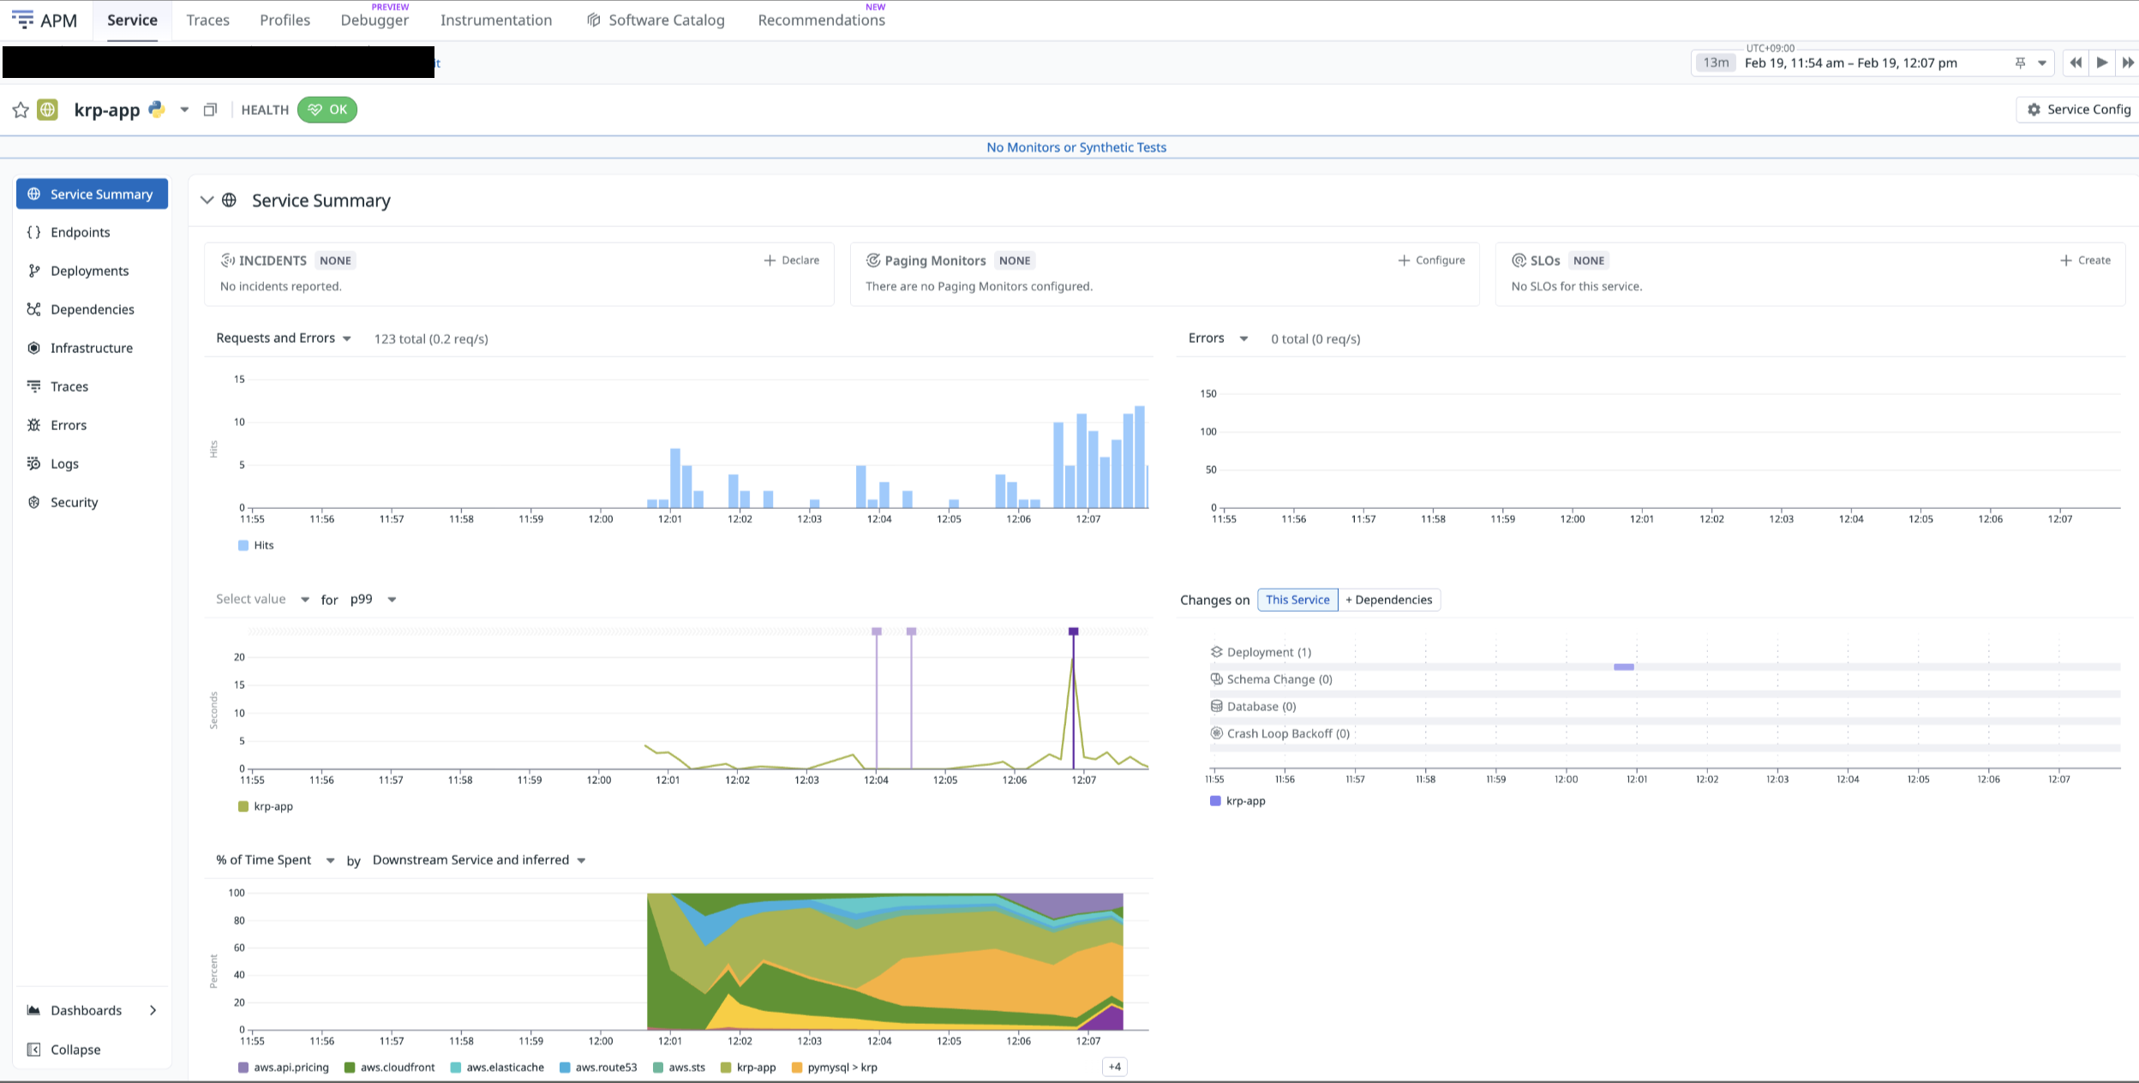
Task: Star the krp-app service as favorite
Action: [21, 110]
